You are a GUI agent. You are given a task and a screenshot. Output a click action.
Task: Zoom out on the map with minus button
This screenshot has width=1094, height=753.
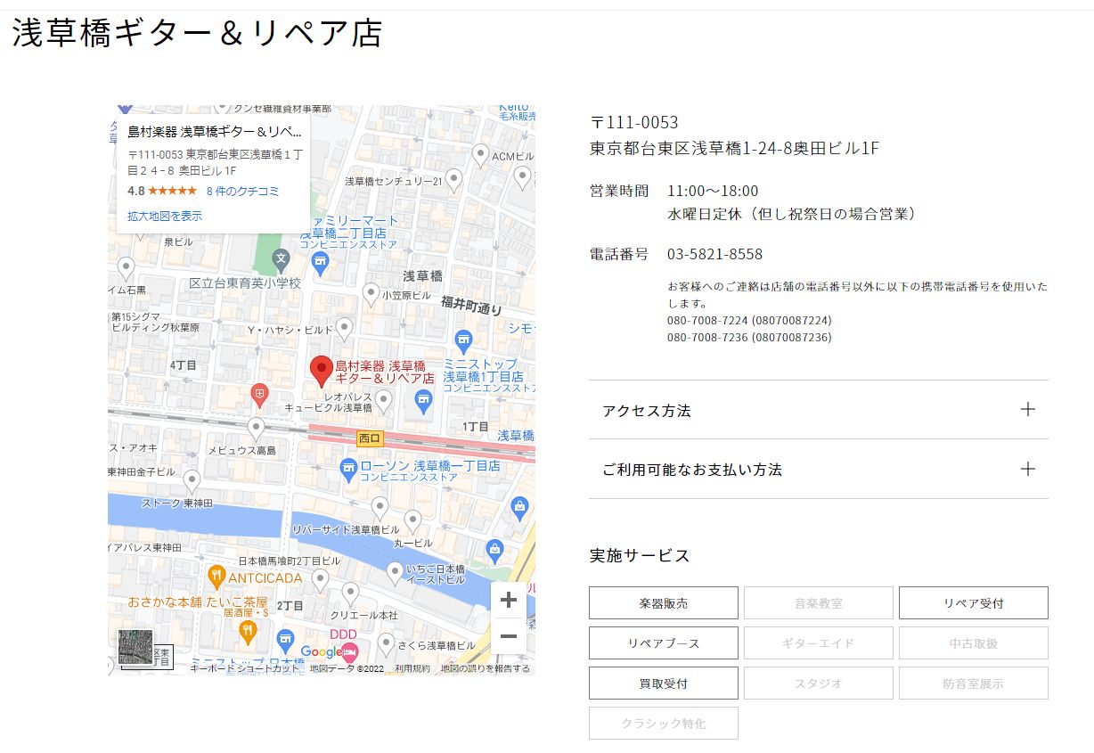[x=509, y=636]
